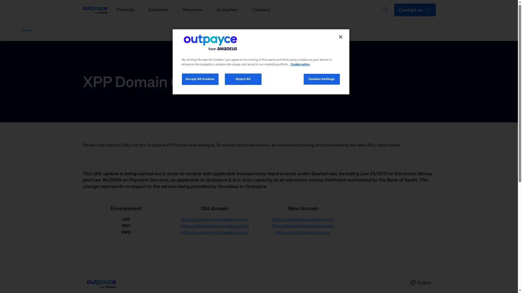
Task: Open old UAT payment.amadeus.com link
Action: point(215,219)
